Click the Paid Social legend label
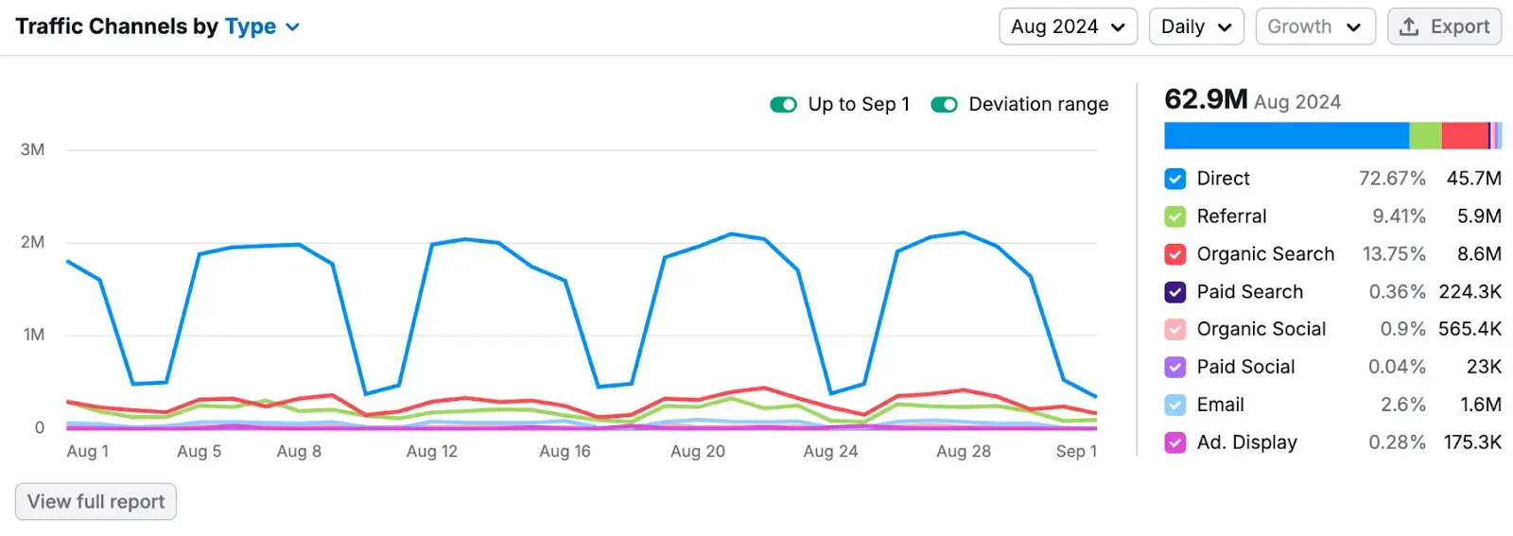Image resolution: width=1513 pixels, height=536 pixels. pos(1245,367)
